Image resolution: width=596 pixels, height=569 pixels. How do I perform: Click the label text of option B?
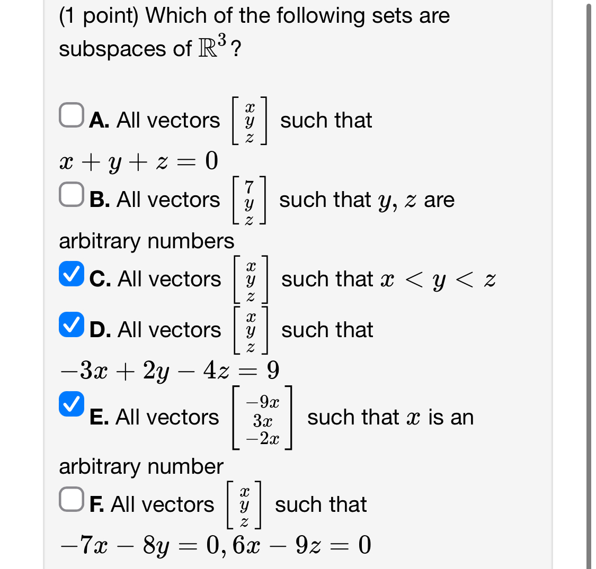pos(154,200)
